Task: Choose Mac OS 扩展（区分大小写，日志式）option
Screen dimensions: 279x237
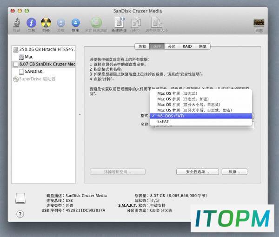Action: point(201,105)
